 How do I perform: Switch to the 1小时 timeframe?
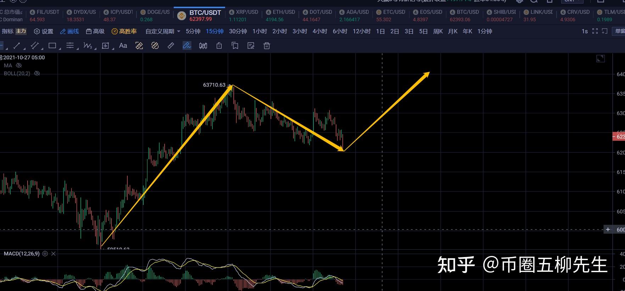click(x=260, y=32)
